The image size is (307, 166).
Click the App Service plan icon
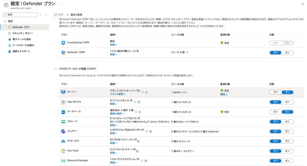pyautogui.click(x=63, y=102)
